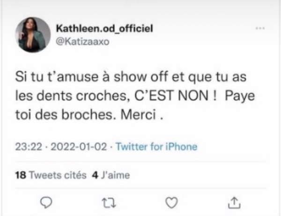
Task: Click the bold number 18 count
Action: tap(21, 175)
